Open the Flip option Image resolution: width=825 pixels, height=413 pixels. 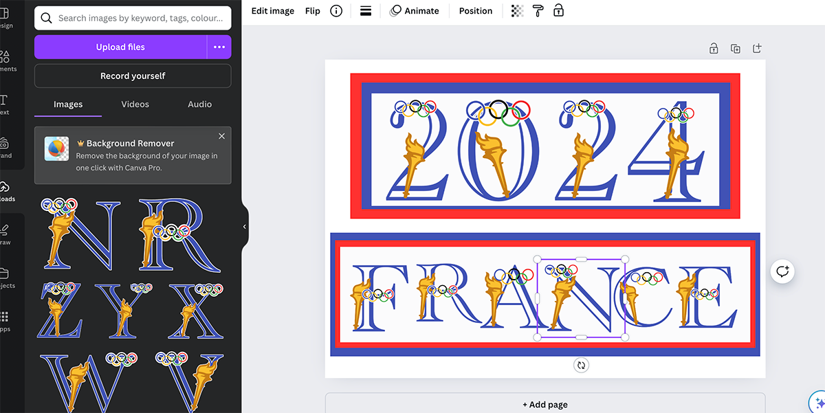pyautogui.click(x=313, y=11)
